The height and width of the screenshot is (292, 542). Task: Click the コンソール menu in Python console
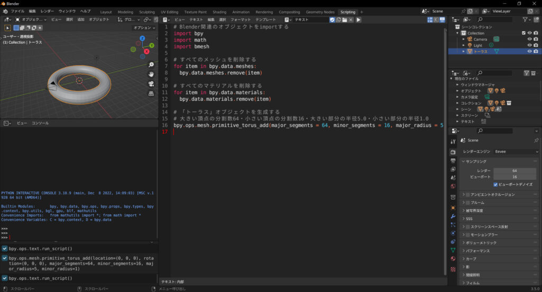(40, 123)
